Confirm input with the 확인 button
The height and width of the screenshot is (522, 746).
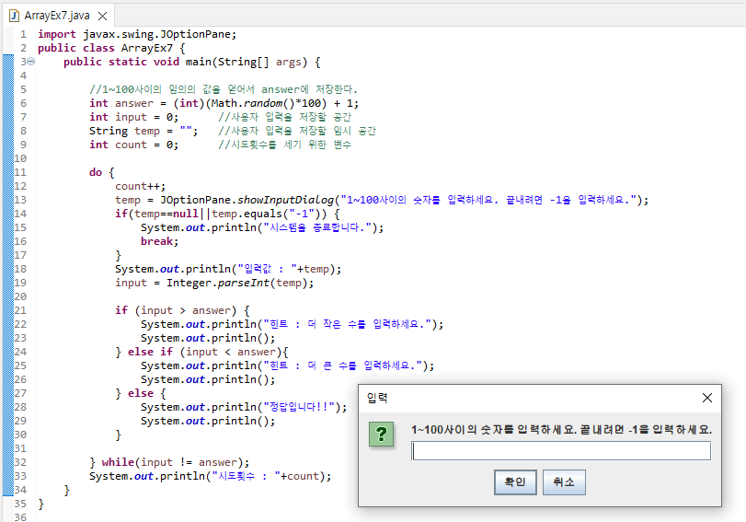(515, 482)
